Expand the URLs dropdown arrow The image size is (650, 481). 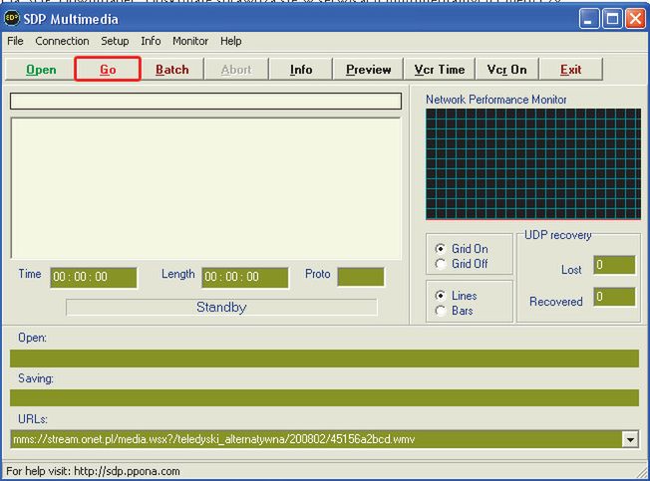[630, 439]
